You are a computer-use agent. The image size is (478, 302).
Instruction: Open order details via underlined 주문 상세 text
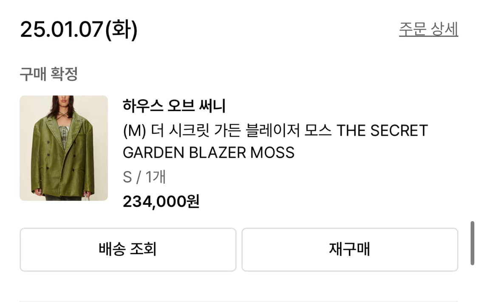click(x=428, y=30)
